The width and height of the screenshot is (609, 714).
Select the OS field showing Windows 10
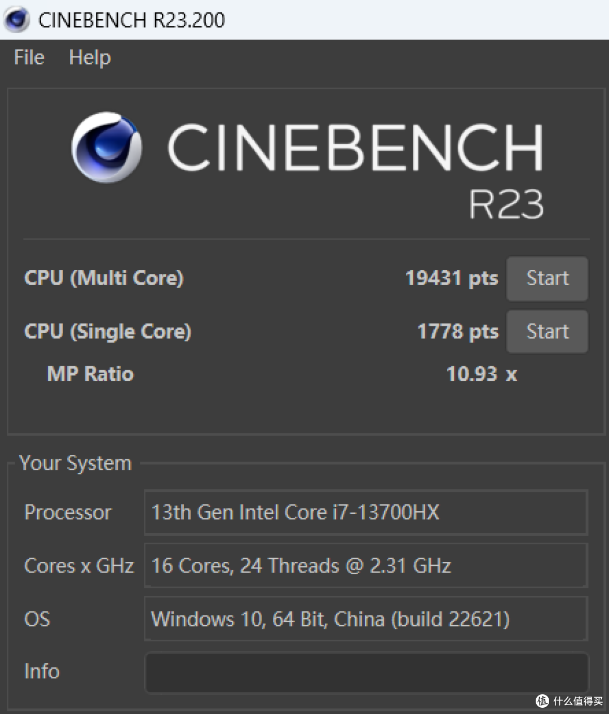pos(367,619)
